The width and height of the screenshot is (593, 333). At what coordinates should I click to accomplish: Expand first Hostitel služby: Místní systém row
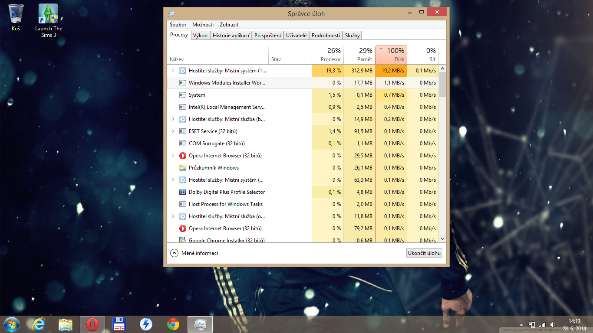pyautogui.click(x=173, y=71)
